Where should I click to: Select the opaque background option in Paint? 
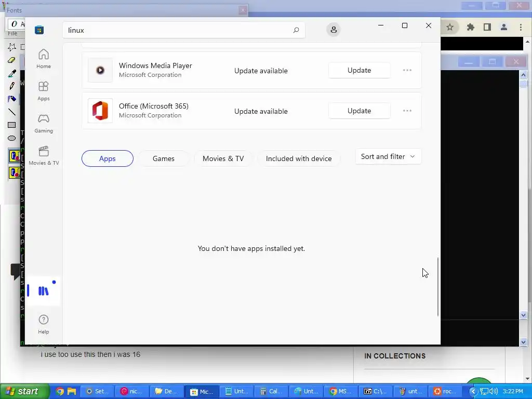[x=14, y=156]
